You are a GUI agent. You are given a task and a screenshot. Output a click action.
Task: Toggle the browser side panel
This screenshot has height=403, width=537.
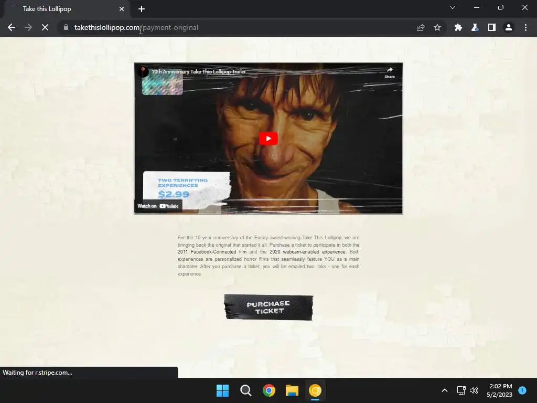pos(492,27)
